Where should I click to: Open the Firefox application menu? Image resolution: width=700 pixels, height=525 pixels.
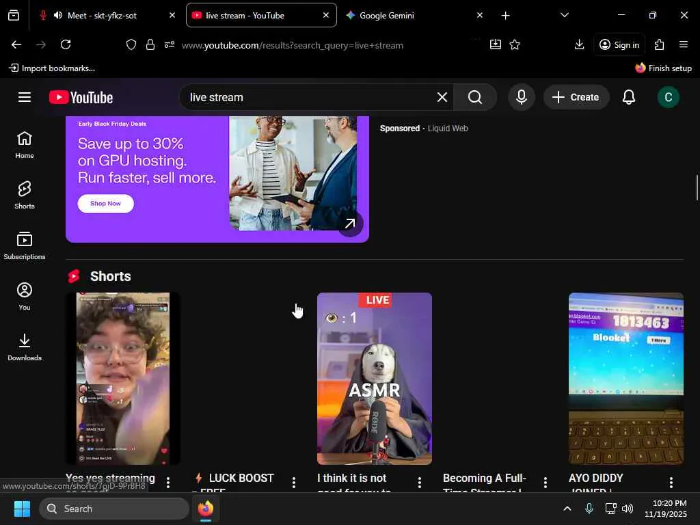(683, 44)
